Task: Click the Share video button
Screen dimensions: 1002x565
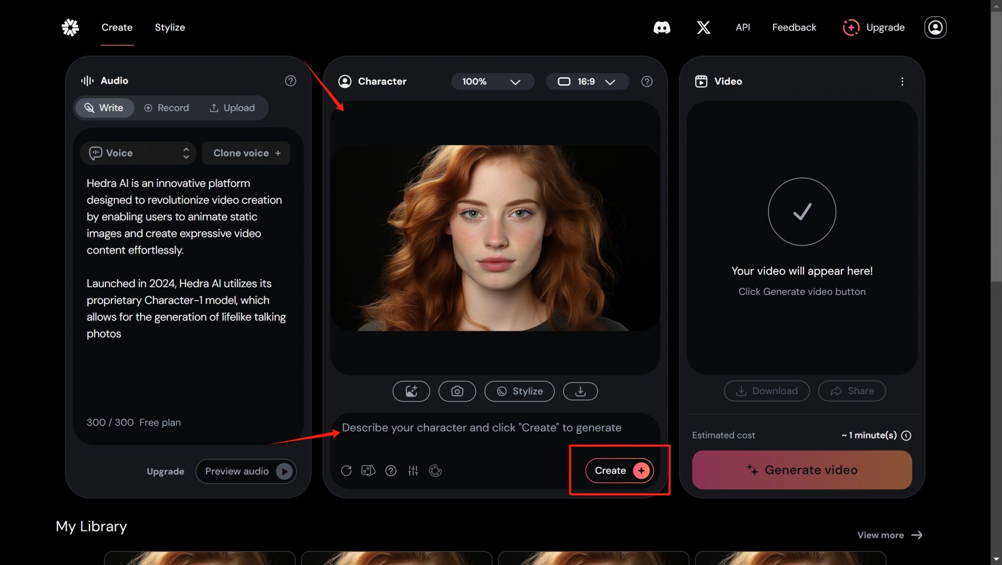Action: (x=852, y=391)
